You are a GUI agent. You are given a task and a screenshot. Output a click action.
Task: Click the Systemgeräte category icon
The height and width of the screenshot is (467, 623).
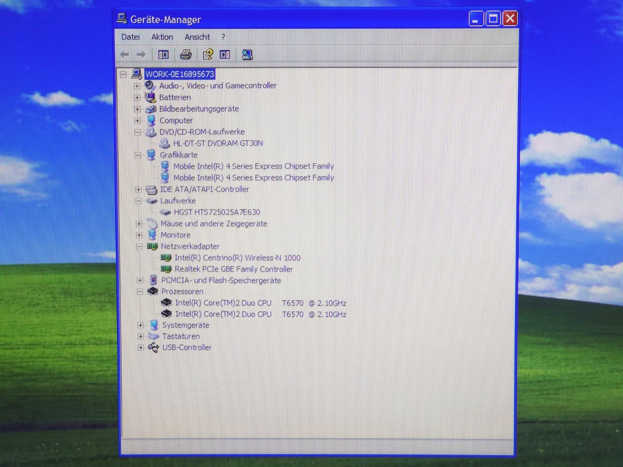pos(154,325)
